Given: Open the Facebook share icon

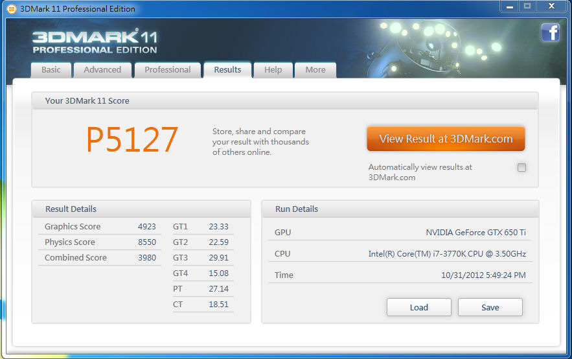Looking at the screenshot, I should coord(550,32).
